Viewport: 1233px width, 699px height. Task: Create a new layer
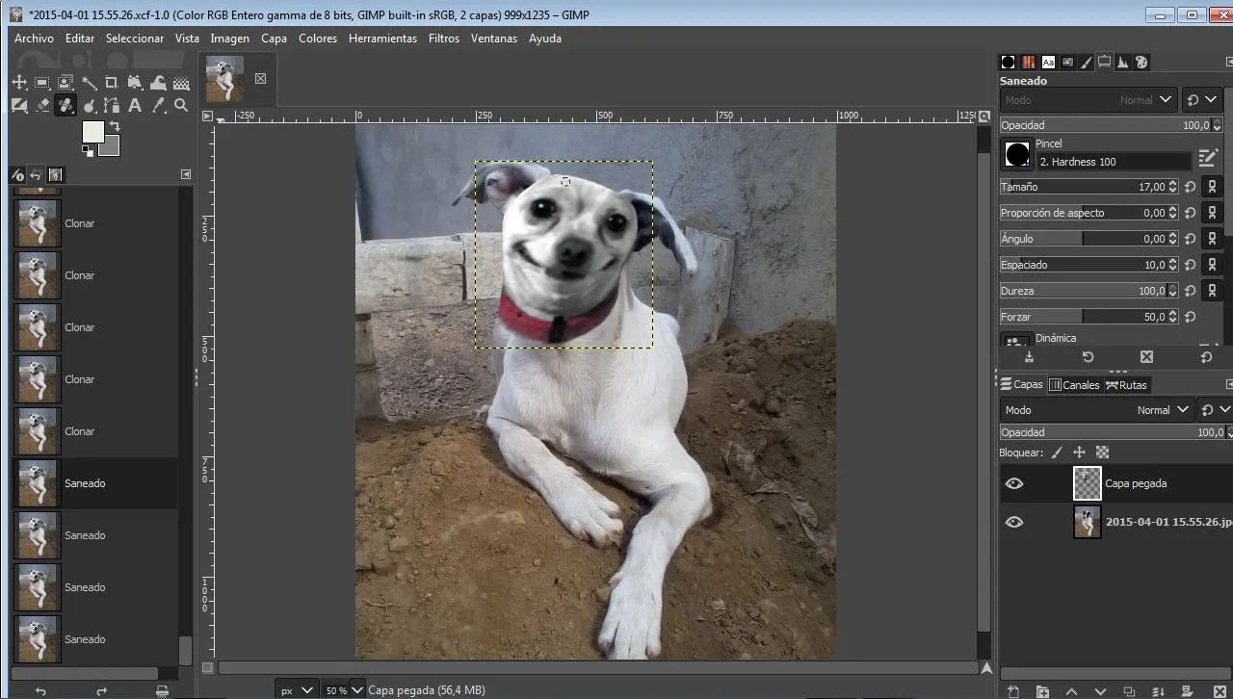(1013, 692)
